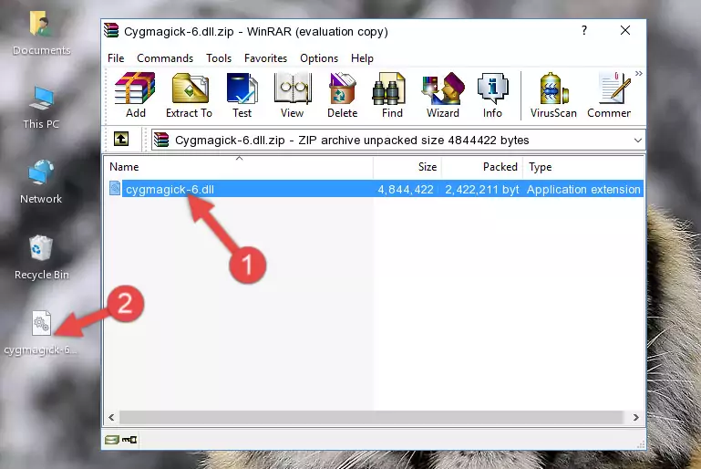The width and height of the screenshot is (701, 469).
Task: Select the Recycle Bin desktop icon
Action: pyautogui.click(x=42, y=258)
